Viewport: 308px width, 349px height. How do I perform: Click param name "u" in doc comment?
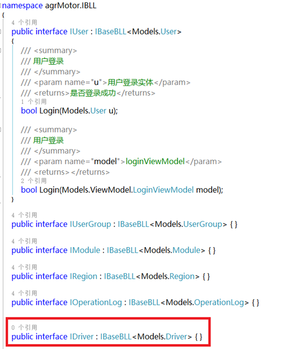pos(96,82)
